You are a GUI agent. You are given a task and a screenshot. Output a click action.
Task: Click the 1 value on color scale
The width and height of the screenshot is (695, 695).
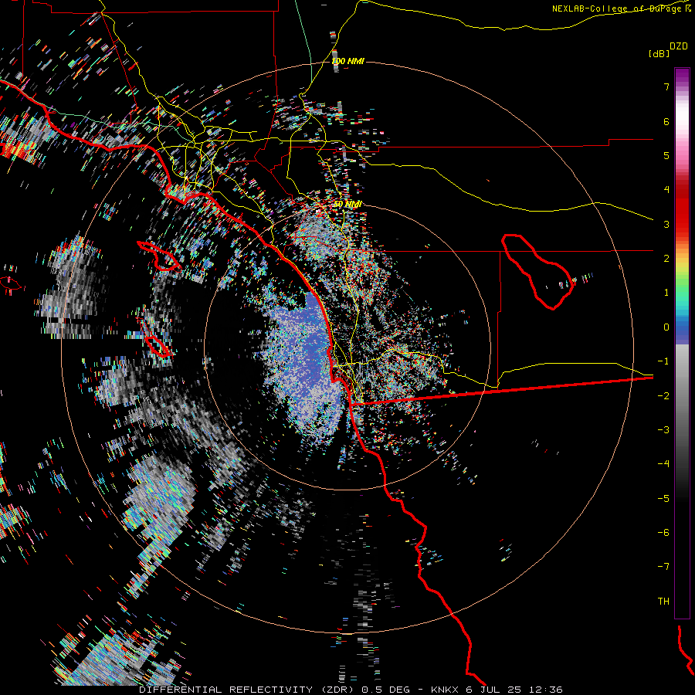(666, 293)
